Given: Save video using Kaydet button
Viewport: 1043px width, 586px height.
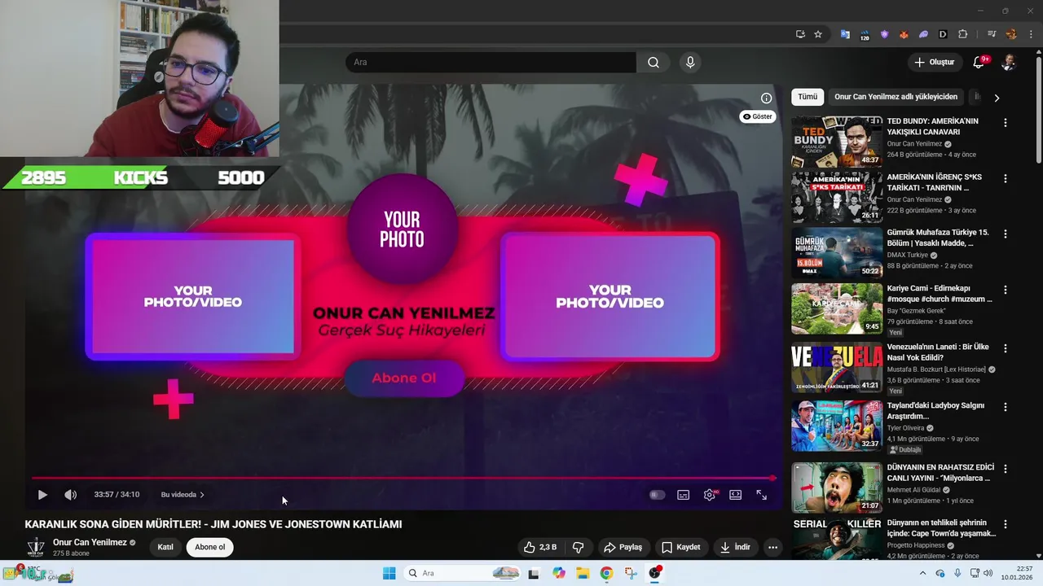Looking at the screenshot, I should coord(681,547).
